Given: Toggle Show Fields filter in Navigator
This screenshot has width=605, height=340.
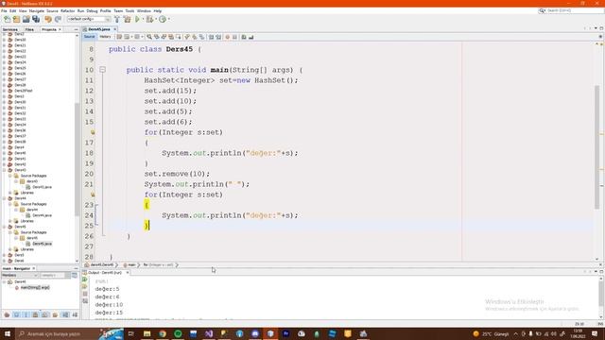Looking at the screenshot, I should (16, 314).
